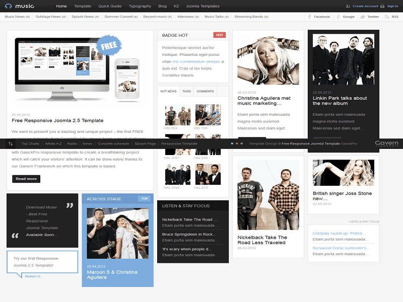Click the Coldplay round-up link

point(339,233)
